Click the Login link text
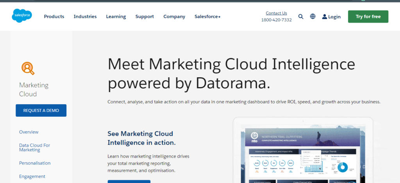The height and width of the screenshot is (183, 400). point(334,17)
